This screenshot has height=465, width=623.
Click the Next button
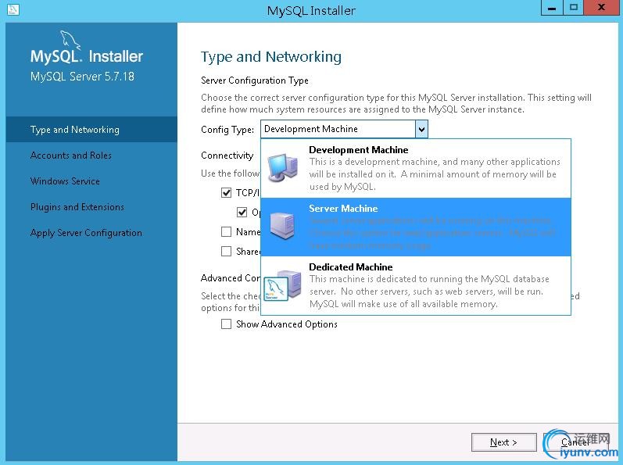(503, 442)
